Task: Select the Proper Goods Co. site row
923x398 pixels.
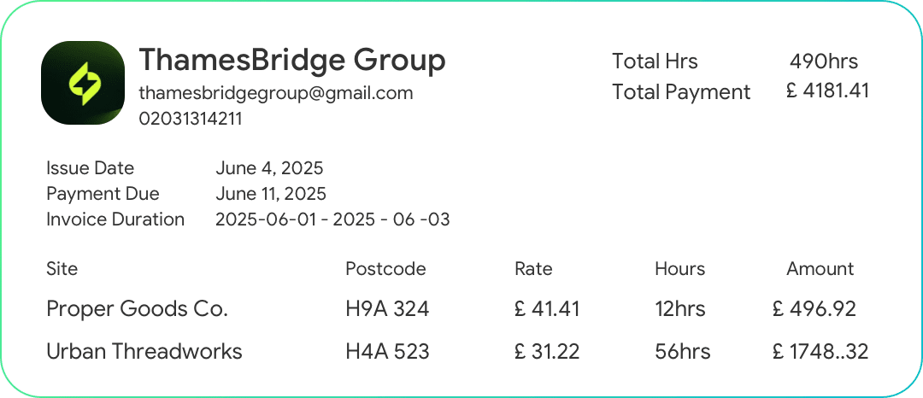Action: (x=137, y=309)
